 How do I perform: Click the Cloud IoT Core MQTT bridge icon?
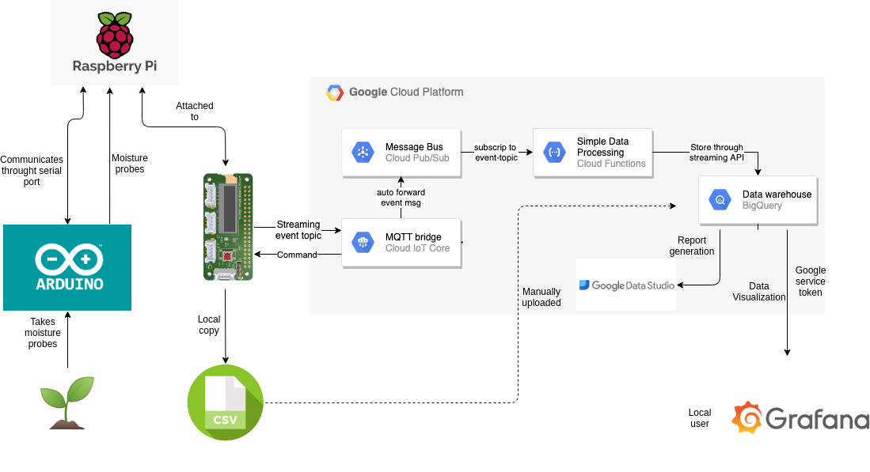[363, 242]
